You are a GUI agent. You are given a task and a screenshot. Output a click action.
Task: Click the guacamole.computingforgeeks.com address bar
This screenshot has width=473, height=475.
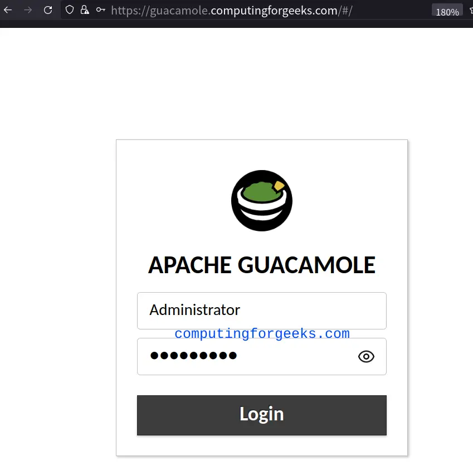tap(232, 11)
